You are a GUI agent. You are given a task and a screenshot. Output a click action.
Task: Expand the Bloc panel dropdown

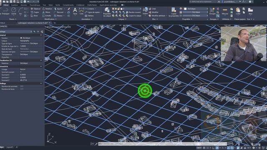[x=155, y=19]
